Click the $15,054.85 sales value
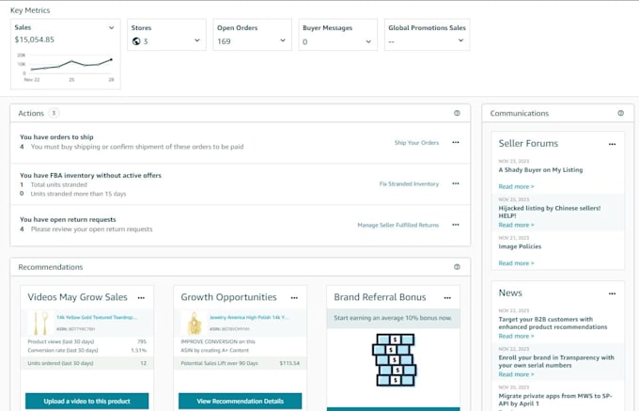 pyautogui.click(x=34, y=40)
